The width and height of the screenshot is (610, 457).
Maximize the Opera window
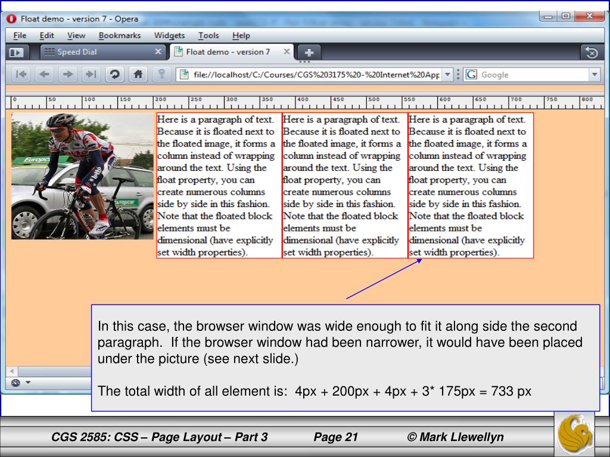click(566, 16)
